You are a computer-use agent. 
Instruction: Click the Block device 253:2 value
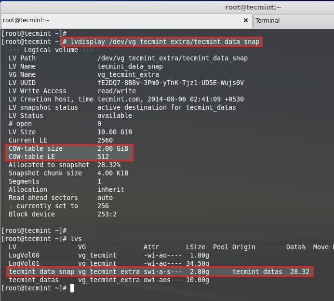click(107, 214)
